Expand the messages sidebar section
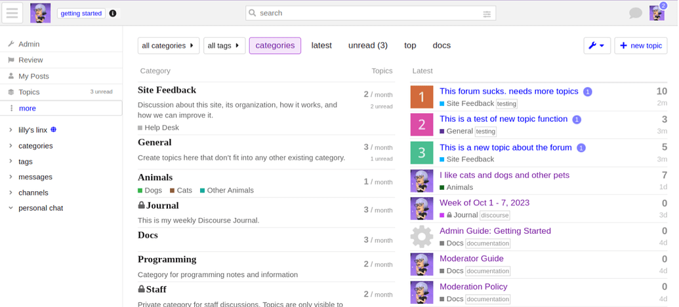The height and width of the screenshot is (307, 679). [x=10, y=177]
